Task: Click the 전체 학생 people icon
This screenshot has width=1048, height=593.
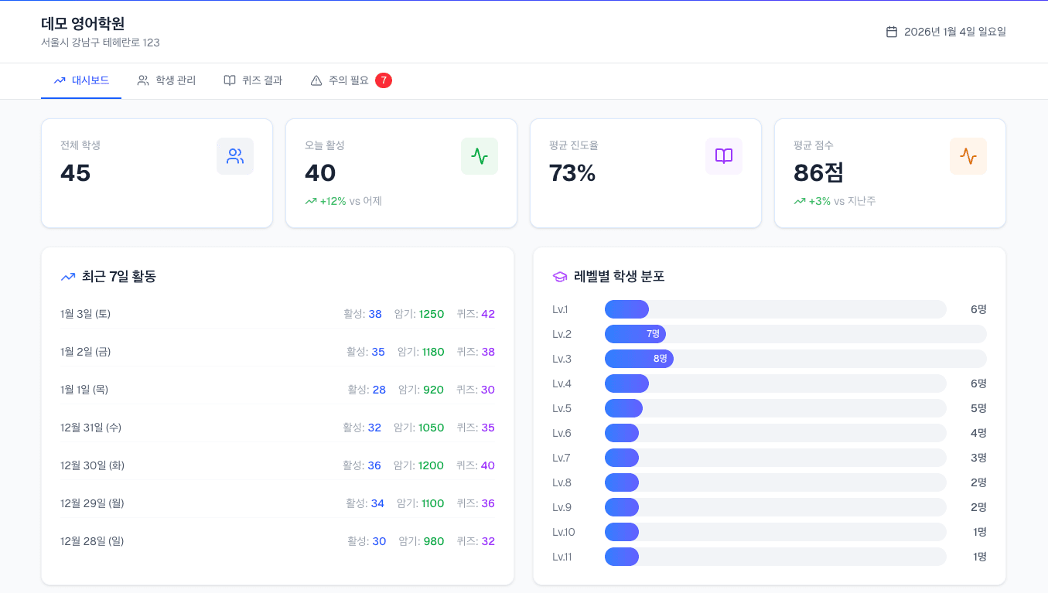Action: (235, 155)
